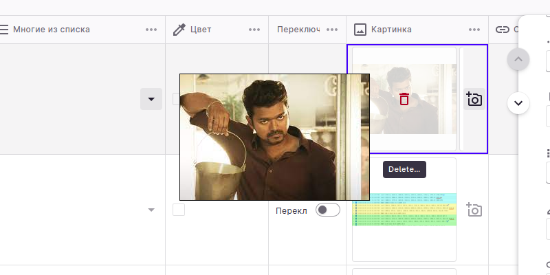Expand multi-select dropdown in second row
550x275 pixels.
(151, 210)
